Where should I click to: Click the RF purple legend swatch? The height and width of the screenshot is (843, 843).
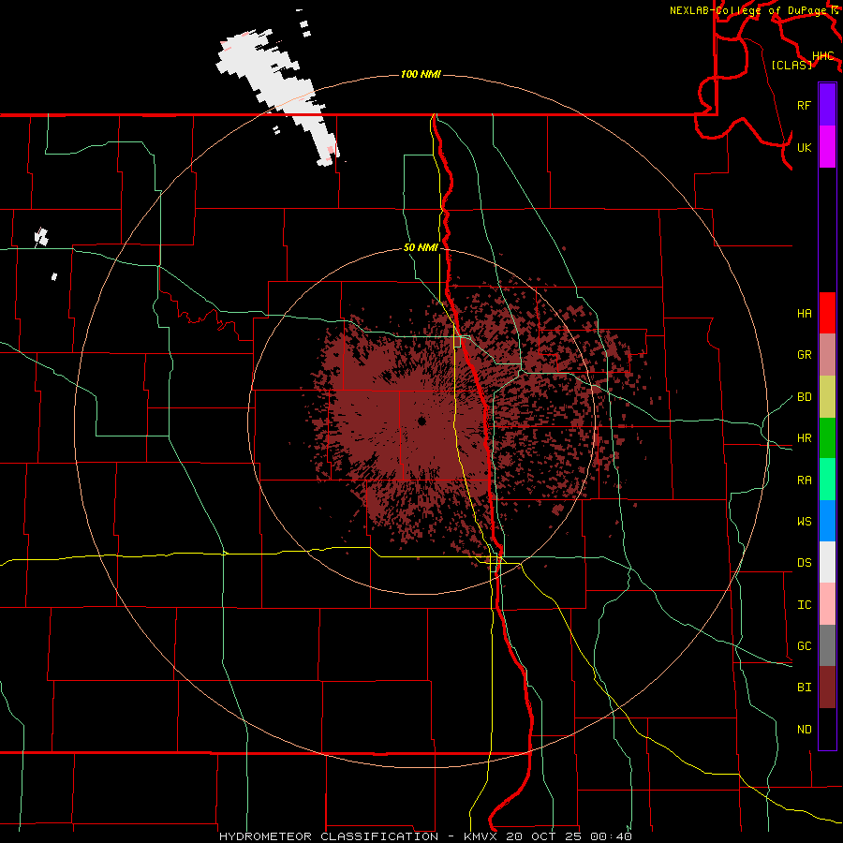click(827, 105)
